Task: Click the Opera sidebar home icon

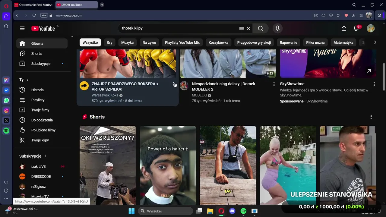Action: pos(6,16)
